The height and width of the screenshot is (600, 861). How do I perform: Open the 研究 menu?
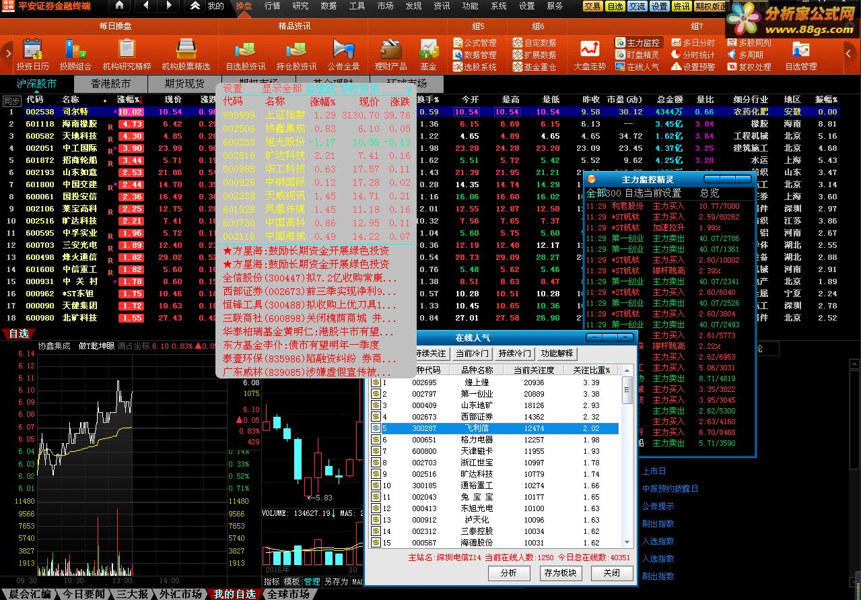coord(300,6)
